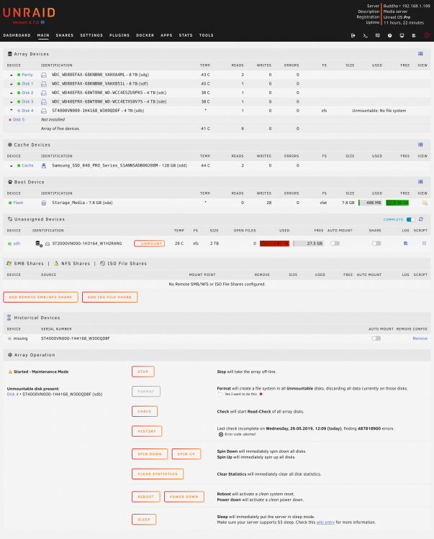Open the help question-mark icon

coord(389,35)
